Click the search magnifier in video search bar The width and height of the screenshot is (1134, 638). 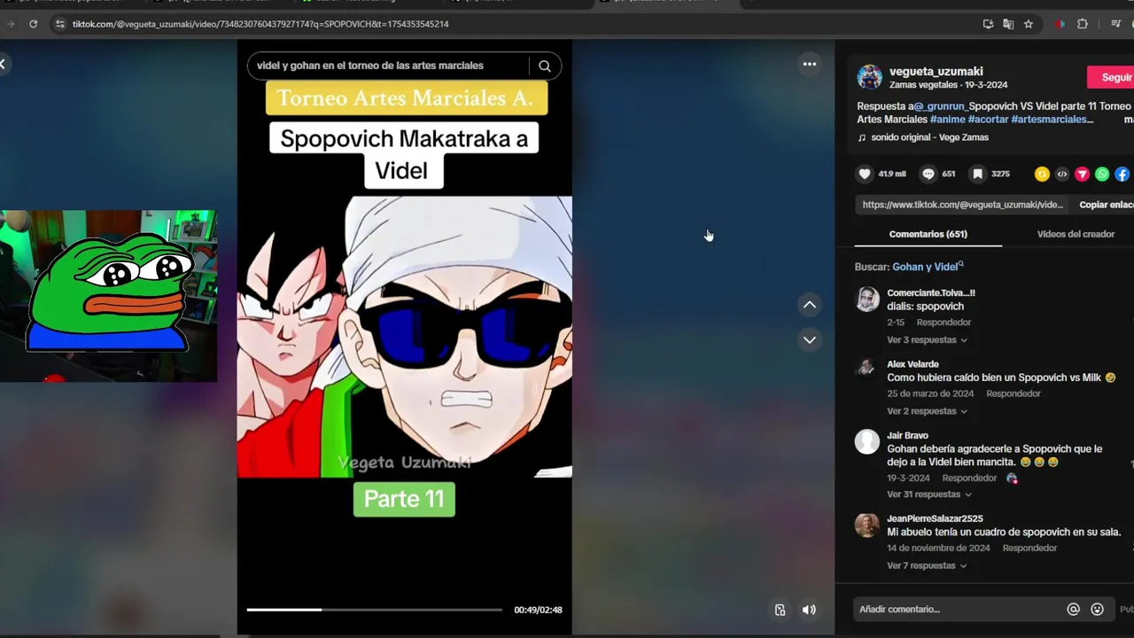pyautogui.click(x=545, y=66)
